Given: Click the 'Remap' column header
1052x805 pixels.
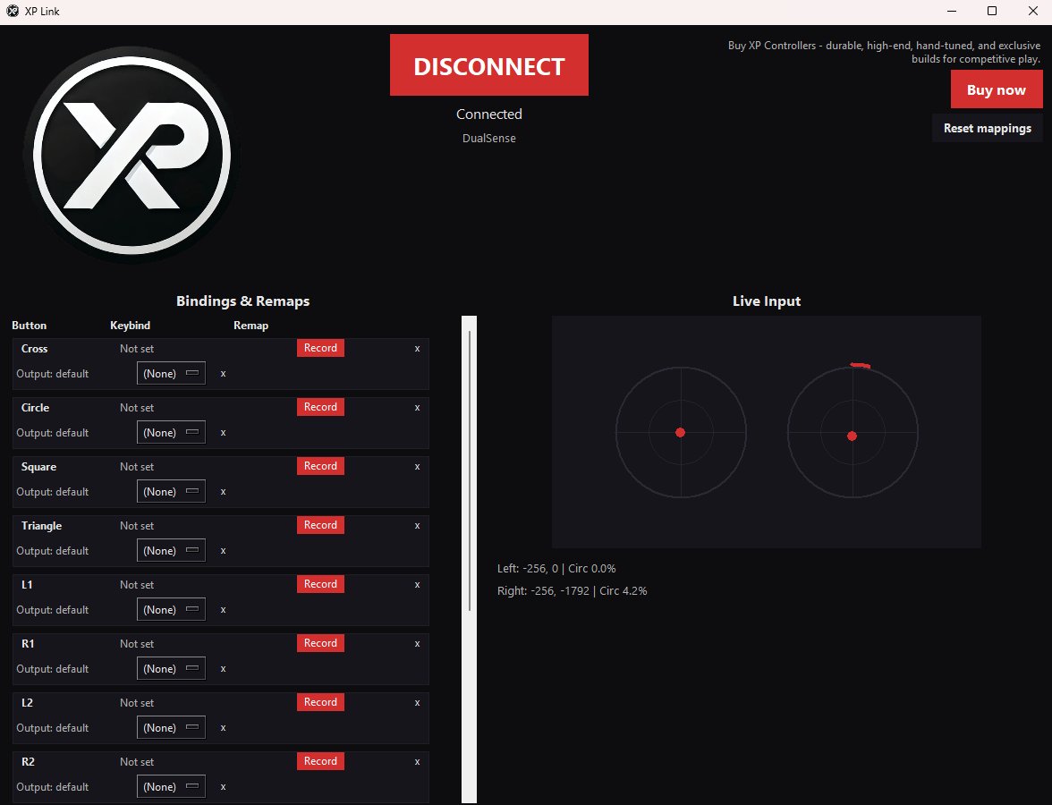Looking at the screenshot, I should pyautogui.click(x=250, y=326).
